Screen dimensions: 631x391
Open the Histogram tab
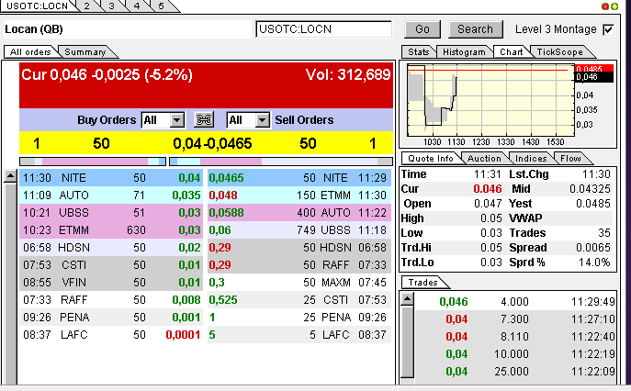pyautogui.click(x=464, y=52)
